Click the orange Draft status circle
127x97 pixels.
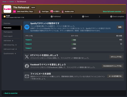5,17
